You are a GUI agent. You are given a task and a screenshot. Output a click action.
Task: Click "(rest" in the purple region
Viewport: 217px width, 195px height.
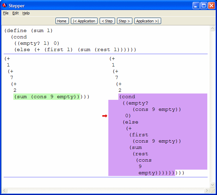pos(140,154)
